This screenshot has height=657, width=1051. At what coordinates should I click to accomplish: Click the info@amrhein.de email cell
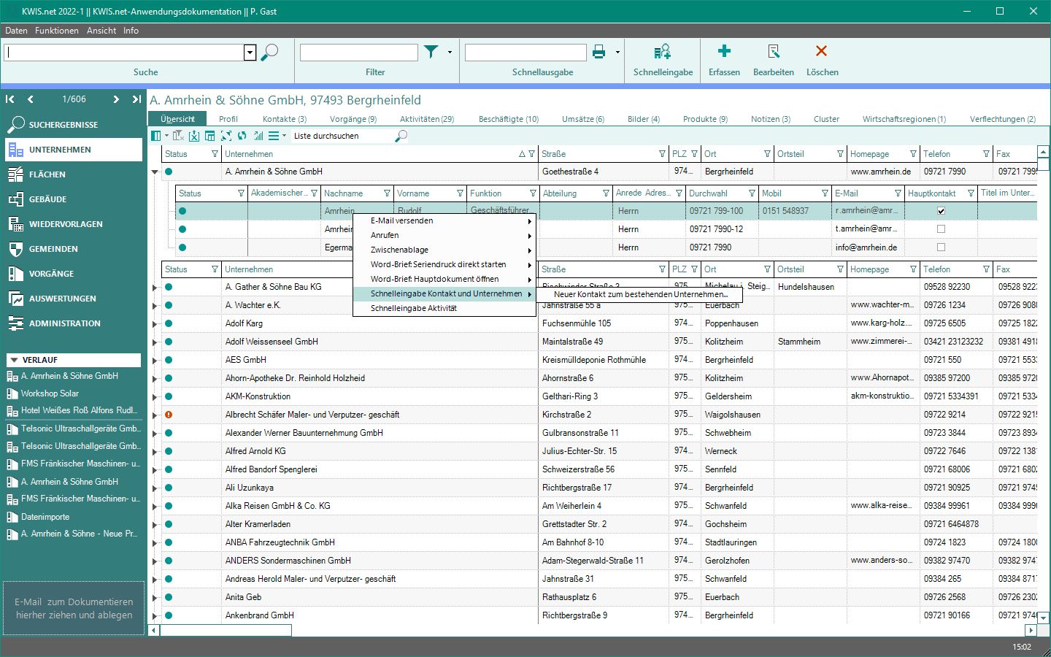pos(866,247)
